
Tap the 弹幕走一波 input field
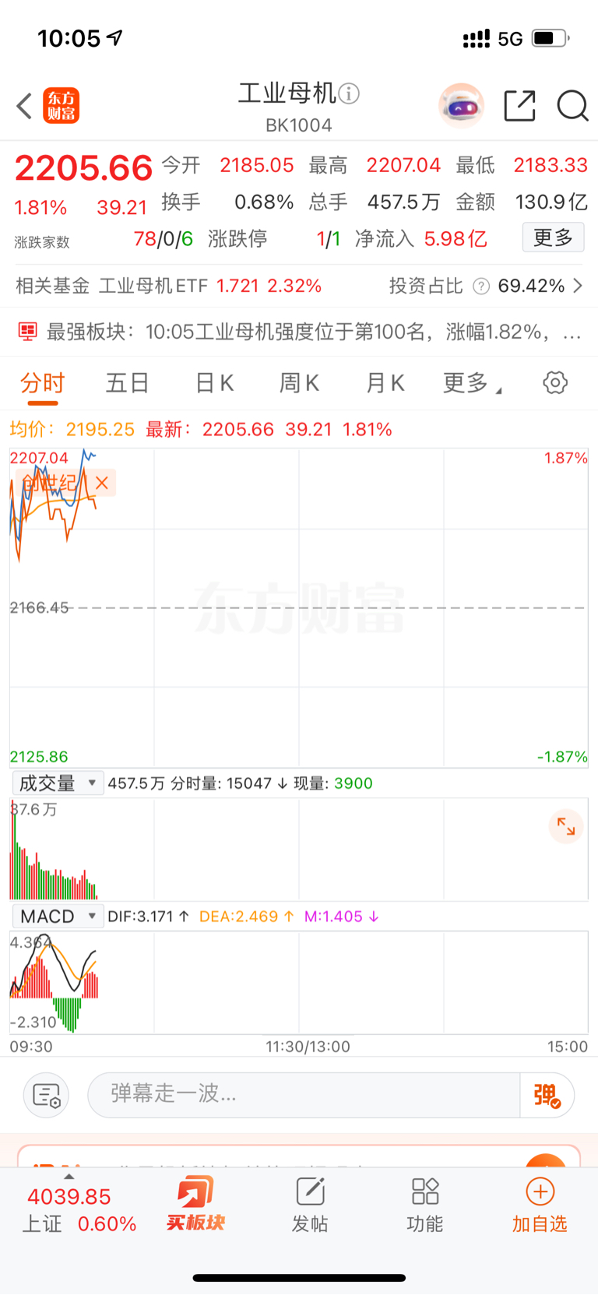tap(304, 1095)
